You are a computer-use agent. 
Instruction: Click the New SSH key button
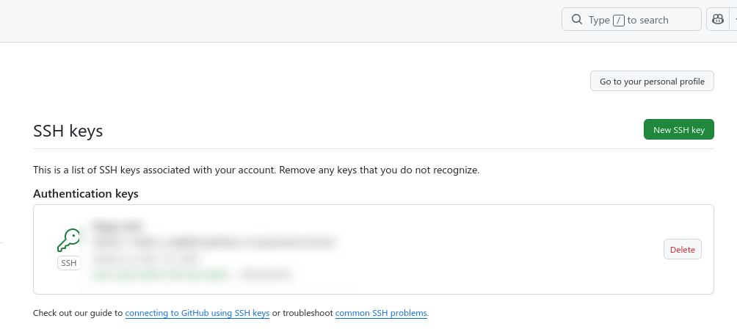tap(678, 130)
